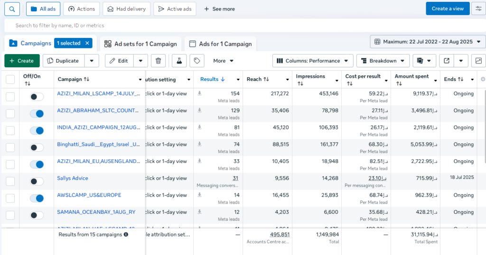Viewport: 486px width, 255px height.
Task: Open the charts view icon
Action: [x=478, y=61]
